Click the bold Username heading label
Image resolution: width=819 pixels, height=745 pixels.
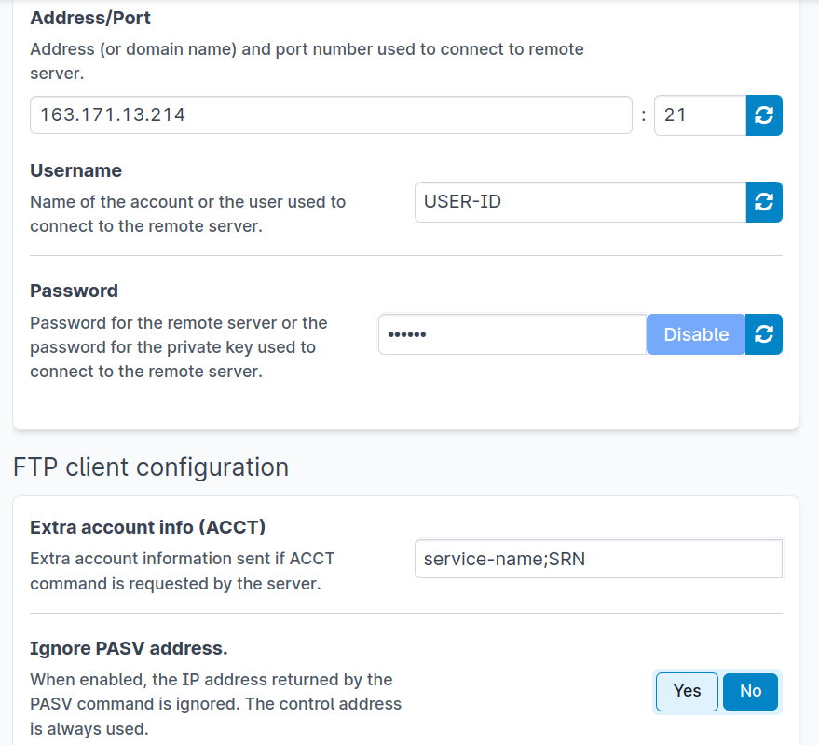click(x=76, y=170)
